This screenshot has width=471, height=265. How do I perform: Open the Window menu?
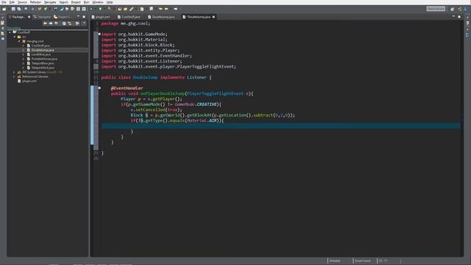tap(98, 2)
